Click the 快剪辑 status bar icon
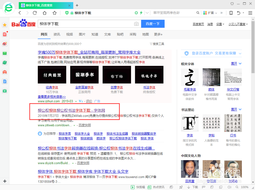Screen dimensions: 255x190 [133, 187]
